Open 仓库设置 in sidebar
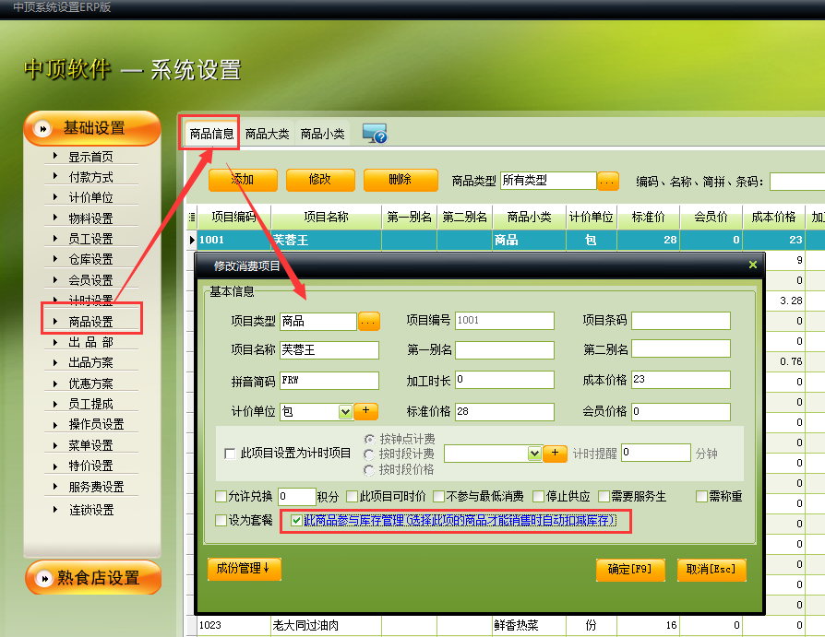Viewport: 825px width, 637px height. pyautogui.click(x=91, y=259)
